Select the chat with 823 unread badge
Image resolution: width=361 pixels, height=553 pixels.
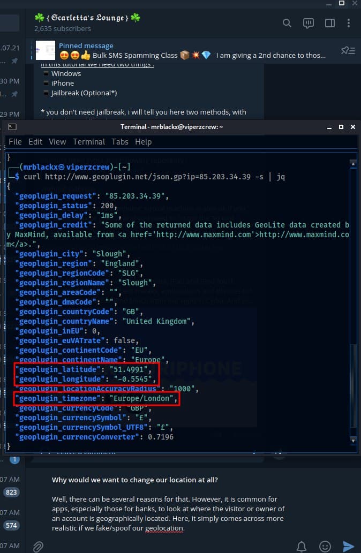click(12, 492)
